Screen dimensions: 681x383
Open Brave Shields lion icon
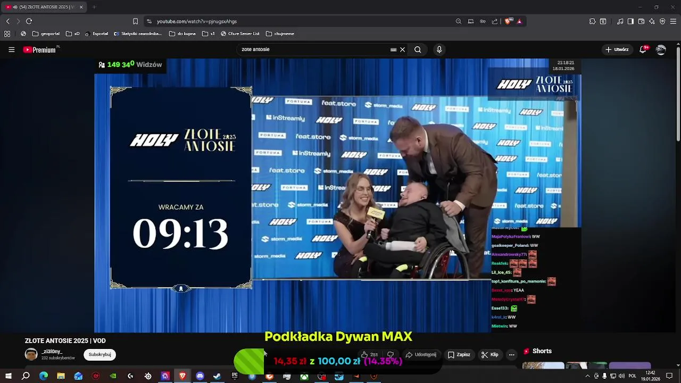tap(508, 21)
